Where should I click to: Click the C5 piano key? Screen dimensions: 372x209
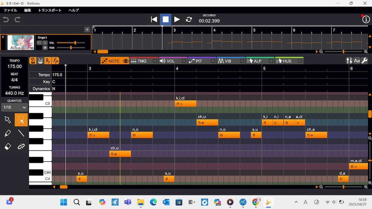[x=40, y=103]
